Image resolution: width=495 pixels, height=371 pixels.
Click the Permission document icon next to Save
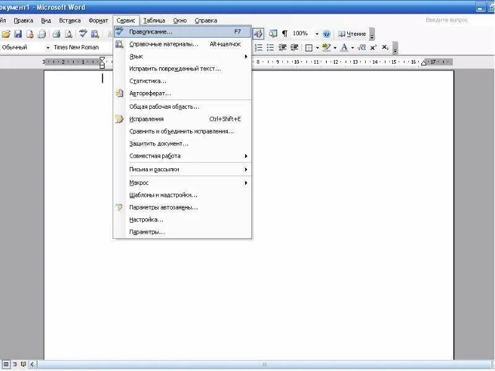coord(30,34)
